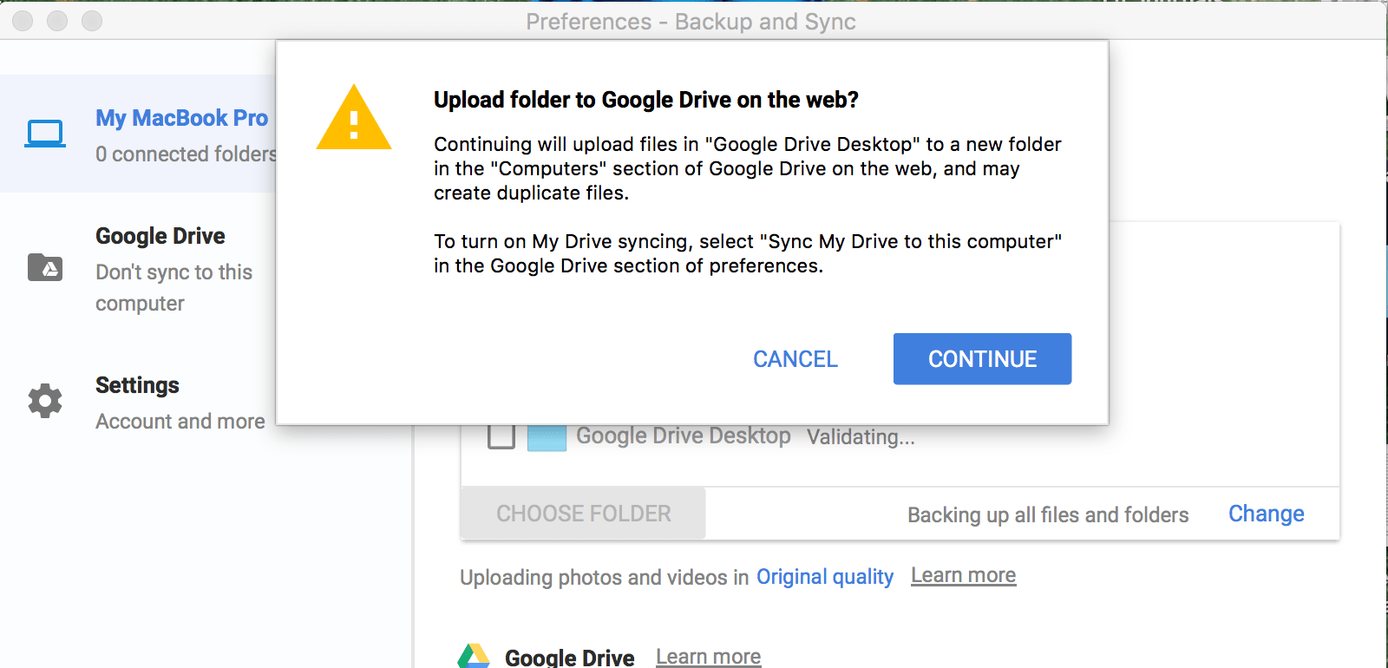Open Learn more beside Original quality
This screenshot has height=668, width=1388.
coord(963,575)
